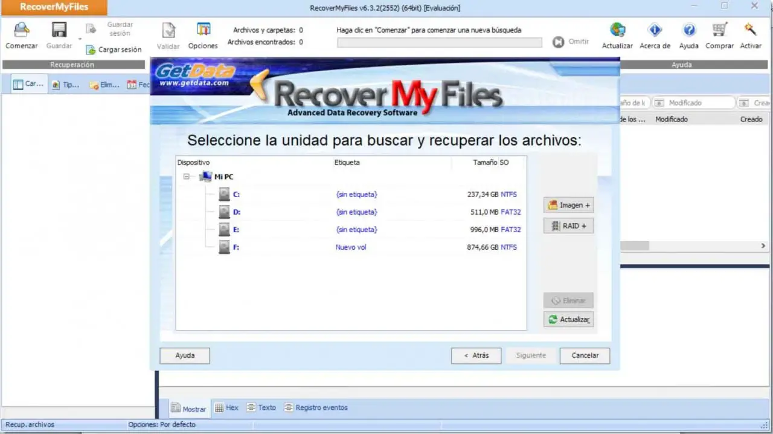773x434 pixels.
Task: Click the Modificado filter input field
Action: [693, 103]
